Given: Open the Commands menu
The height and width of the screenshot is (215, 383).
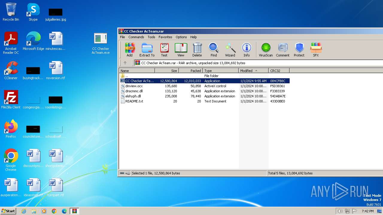Looking at the screenshot, I should coord(136,37).
